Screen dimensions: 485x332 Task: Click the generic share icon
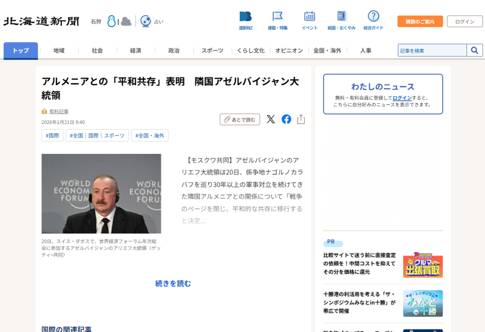pos(301,119)
